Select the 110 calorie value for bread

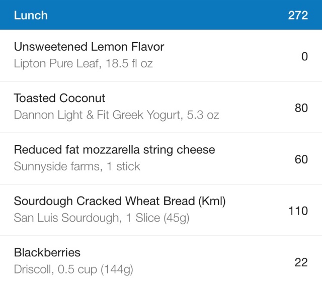[x=298, y=211]
